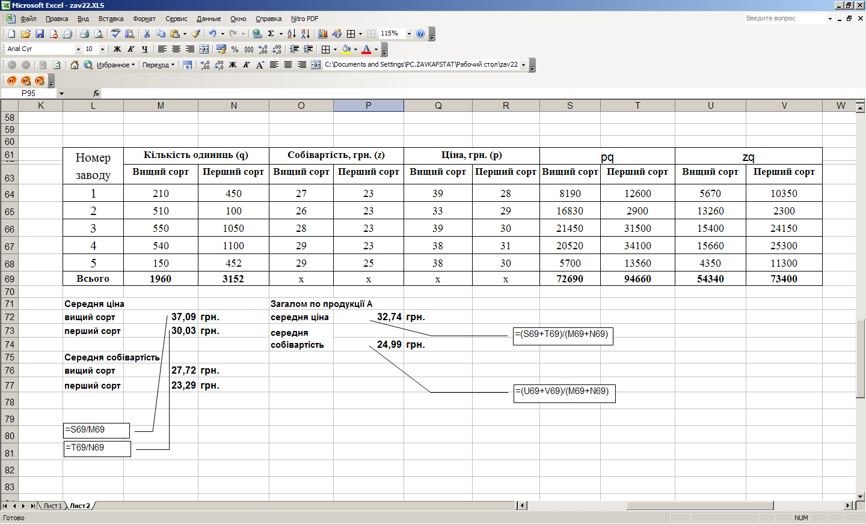The height and width of the screenshot is (525, 866).
Task: Copy the selection
Action: [x=161, y=34]
